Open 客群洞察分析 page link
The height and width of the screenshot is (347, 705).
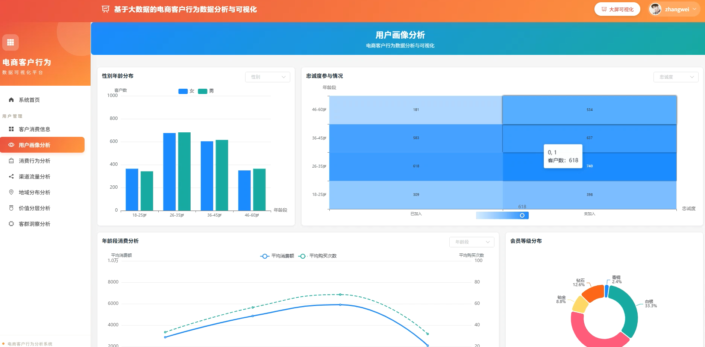coord(42,224)
